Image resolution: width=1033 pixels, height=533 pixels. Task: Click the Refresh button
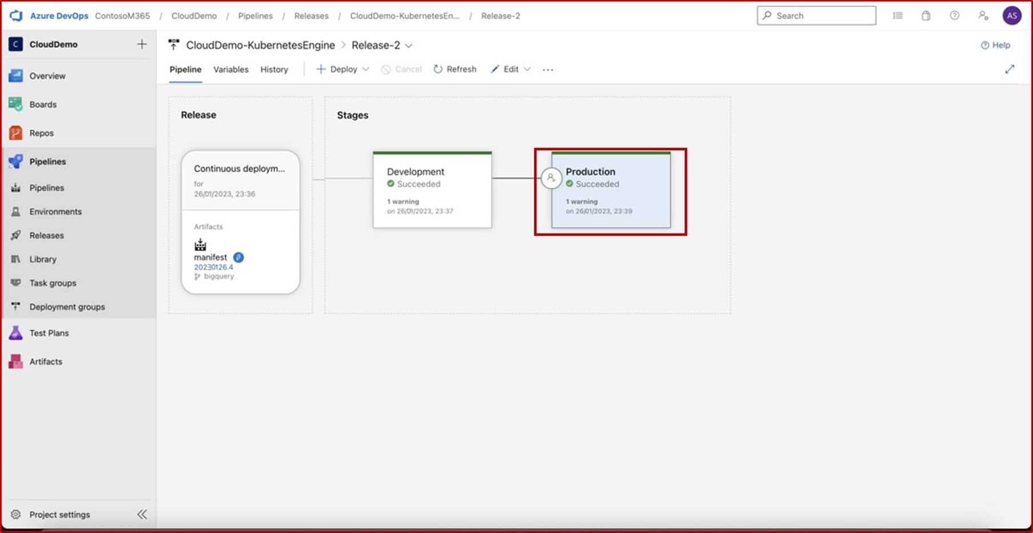455,69
